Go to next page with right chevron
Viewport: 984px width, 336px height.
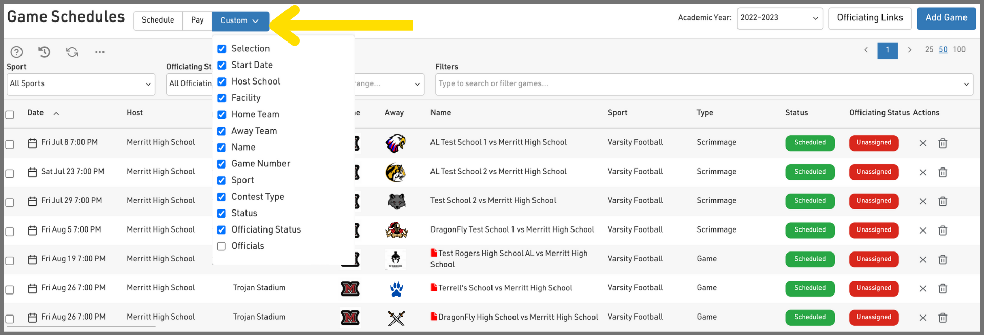point(909,50)
